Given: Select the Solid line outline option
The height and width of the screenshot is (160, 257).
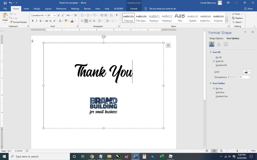Looking at the screenshot, I should 214,92.
